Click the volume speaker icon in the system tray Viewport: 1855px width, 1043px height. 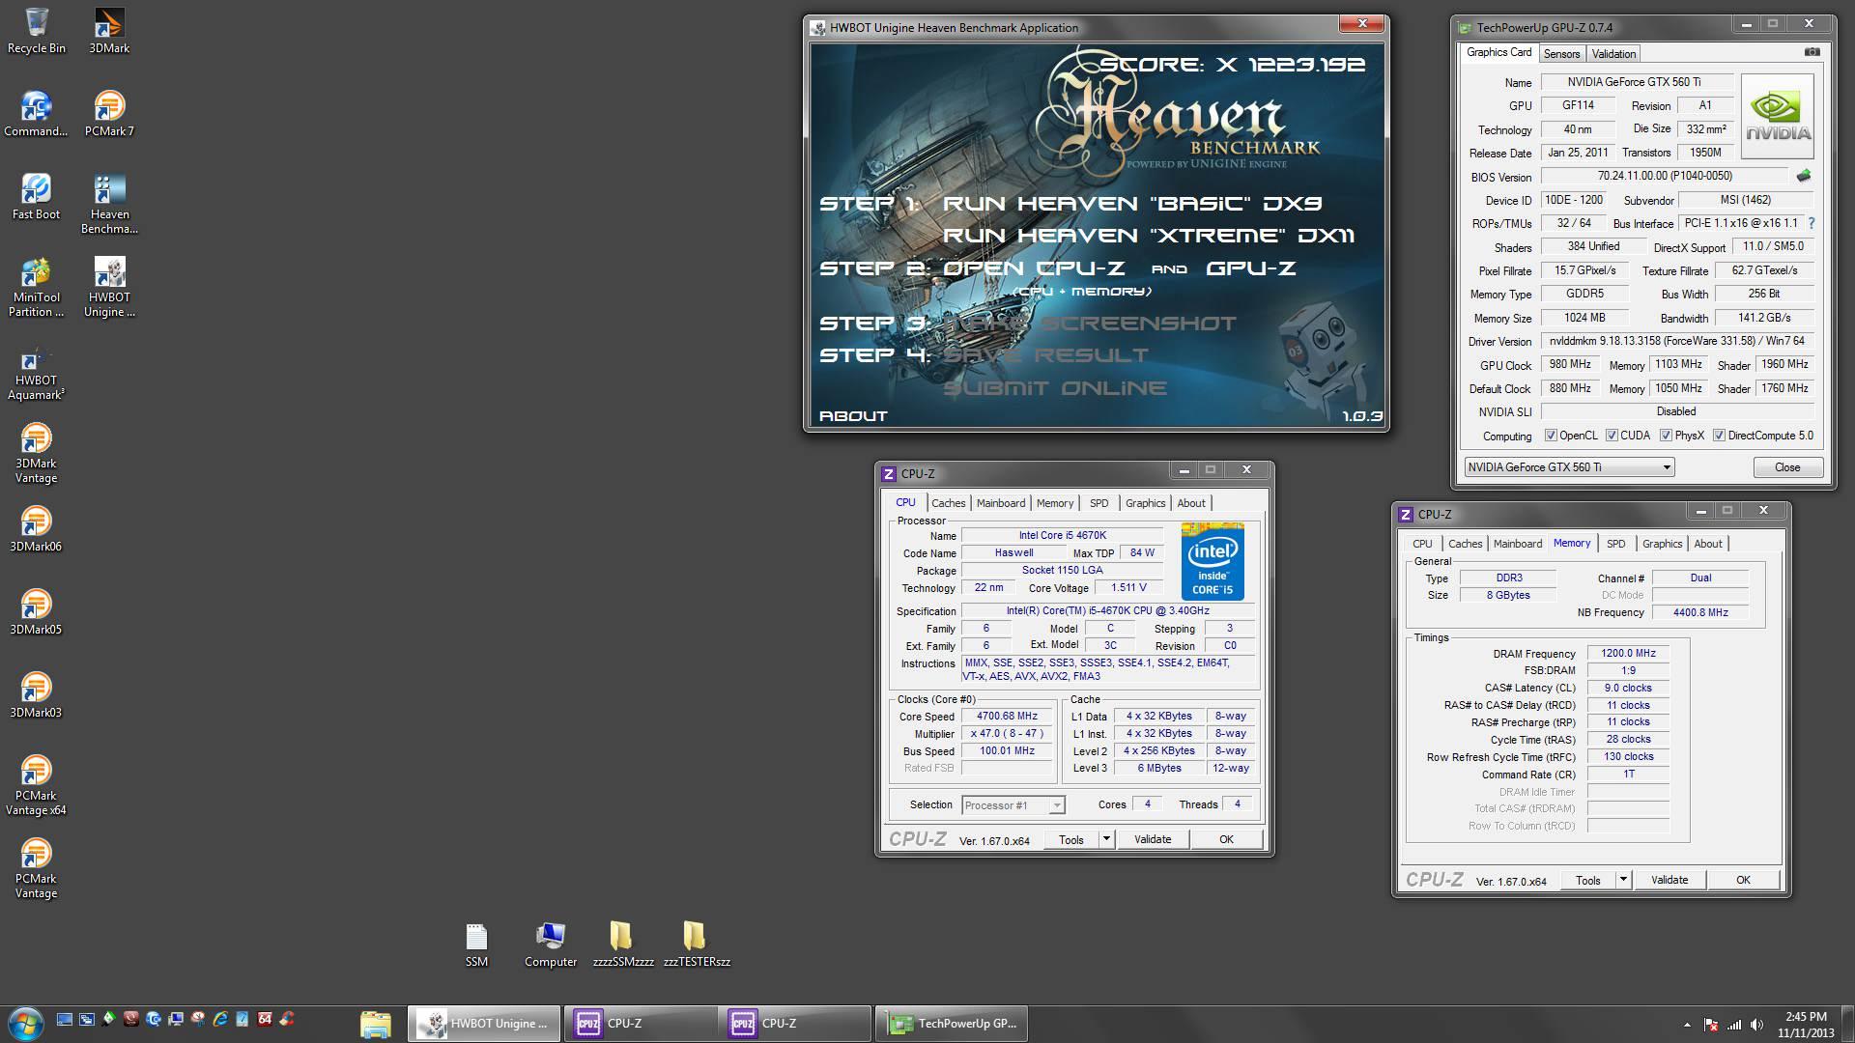[1757, 1025]
